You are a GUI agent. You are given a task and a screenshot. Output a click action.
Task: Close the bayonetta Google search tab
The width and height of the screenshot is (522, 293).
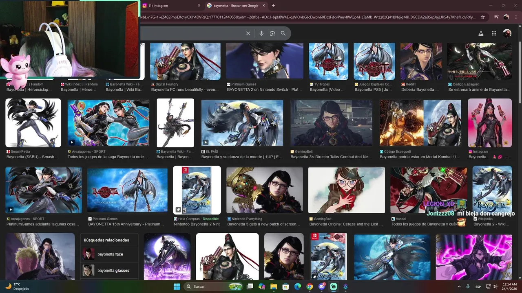[x=263, y=6]
